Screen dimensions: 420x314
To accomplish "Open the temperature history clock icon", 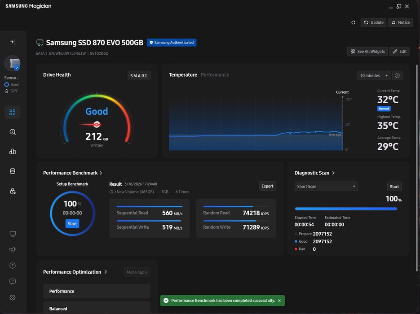I will 397,76.
